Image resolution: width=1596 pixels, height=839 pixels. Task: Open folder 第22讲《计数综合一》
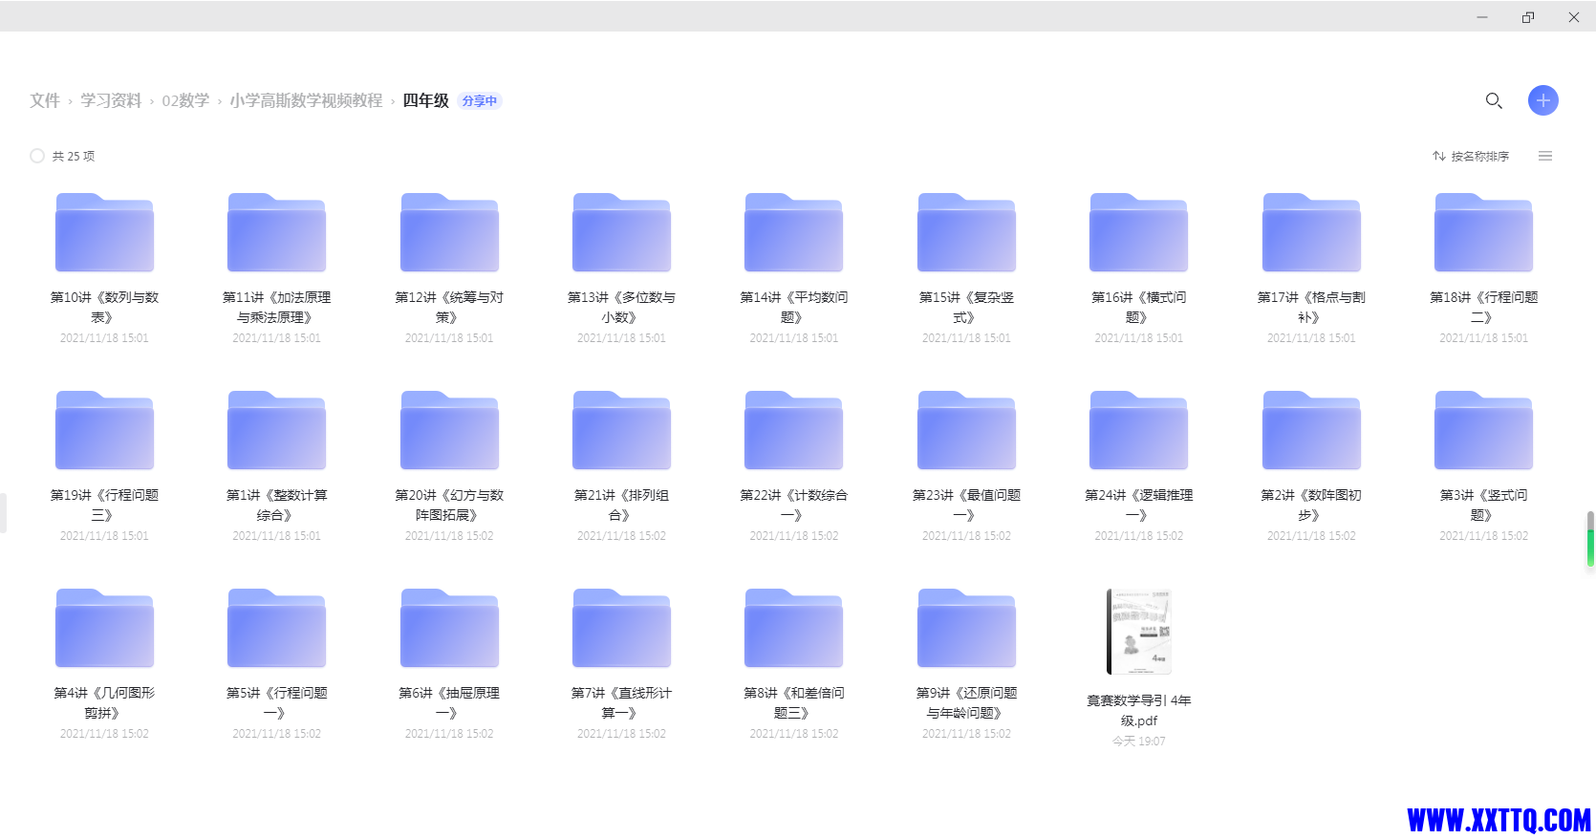point(794,430)
